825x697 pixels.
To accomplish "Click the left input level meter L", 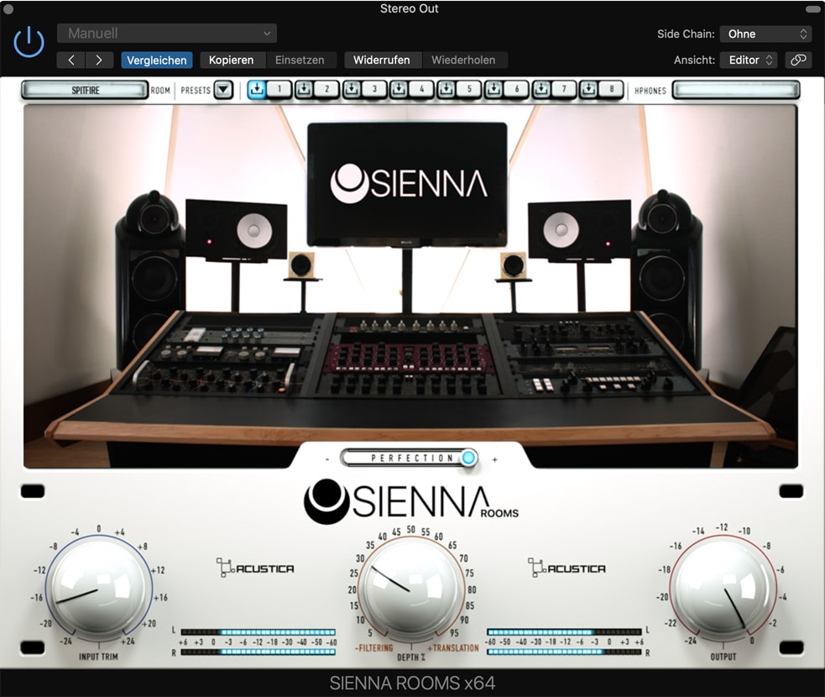I will (258, 631).
